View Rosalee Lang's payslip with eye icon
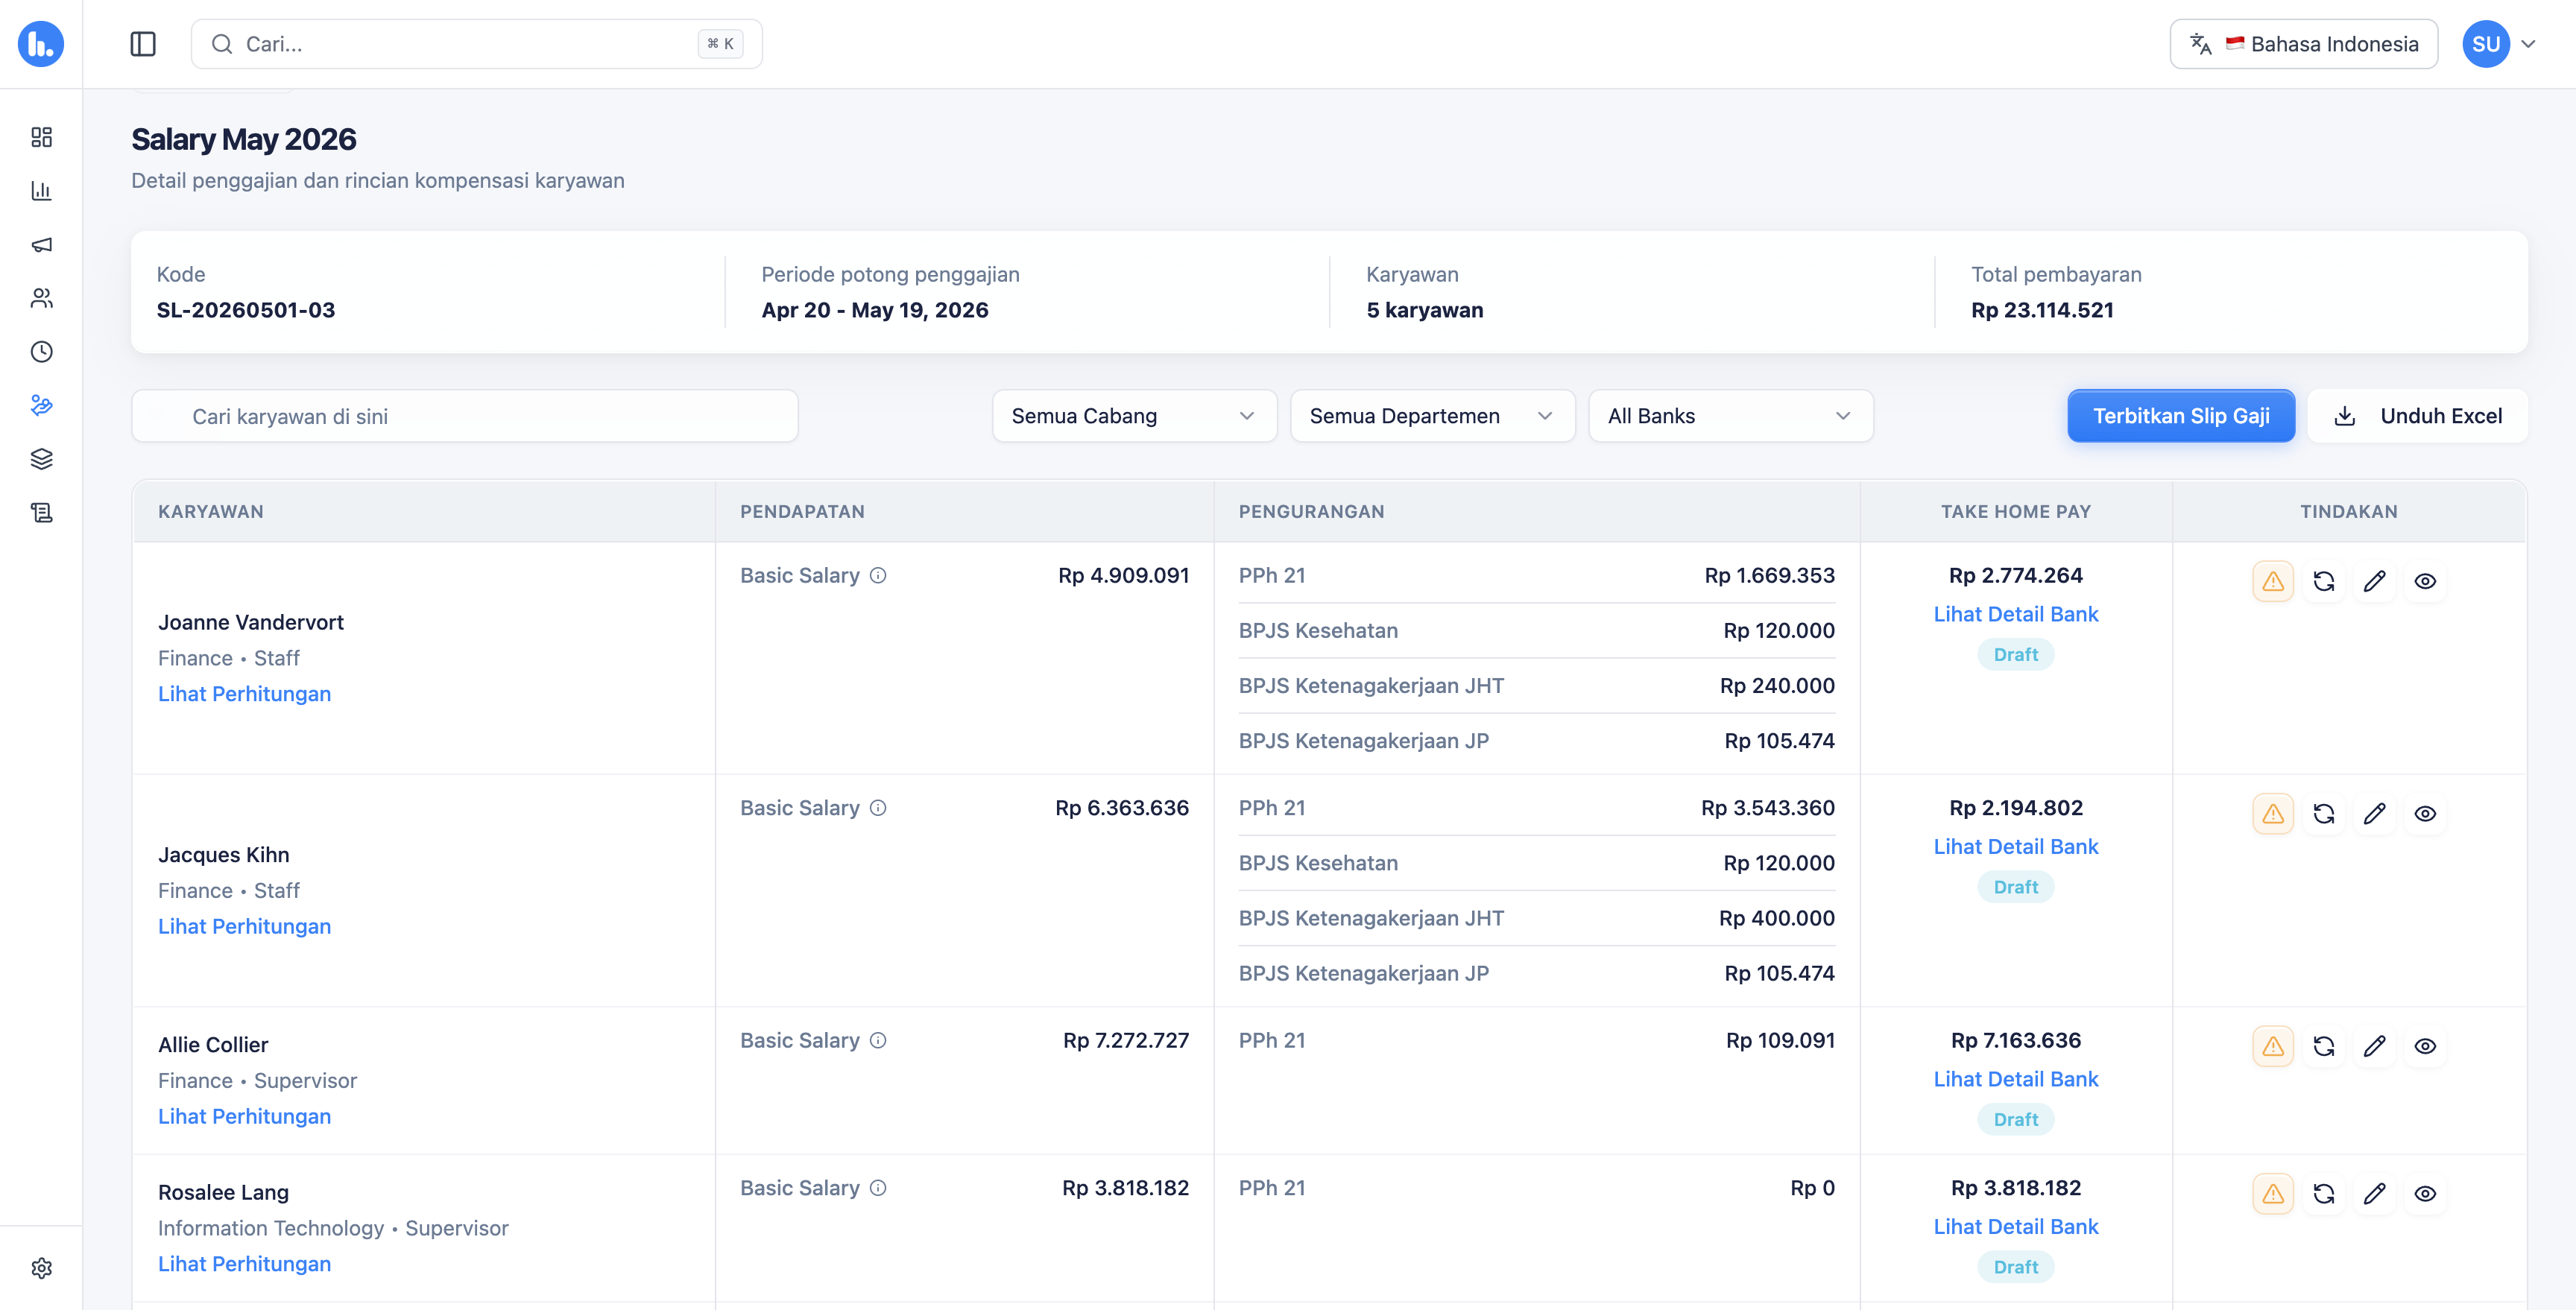 [2426, 1194]
